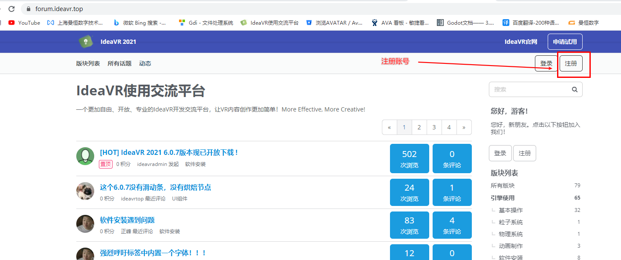
Task: Click the 注册 button in top navigation
Action: [x=571, y=63]
